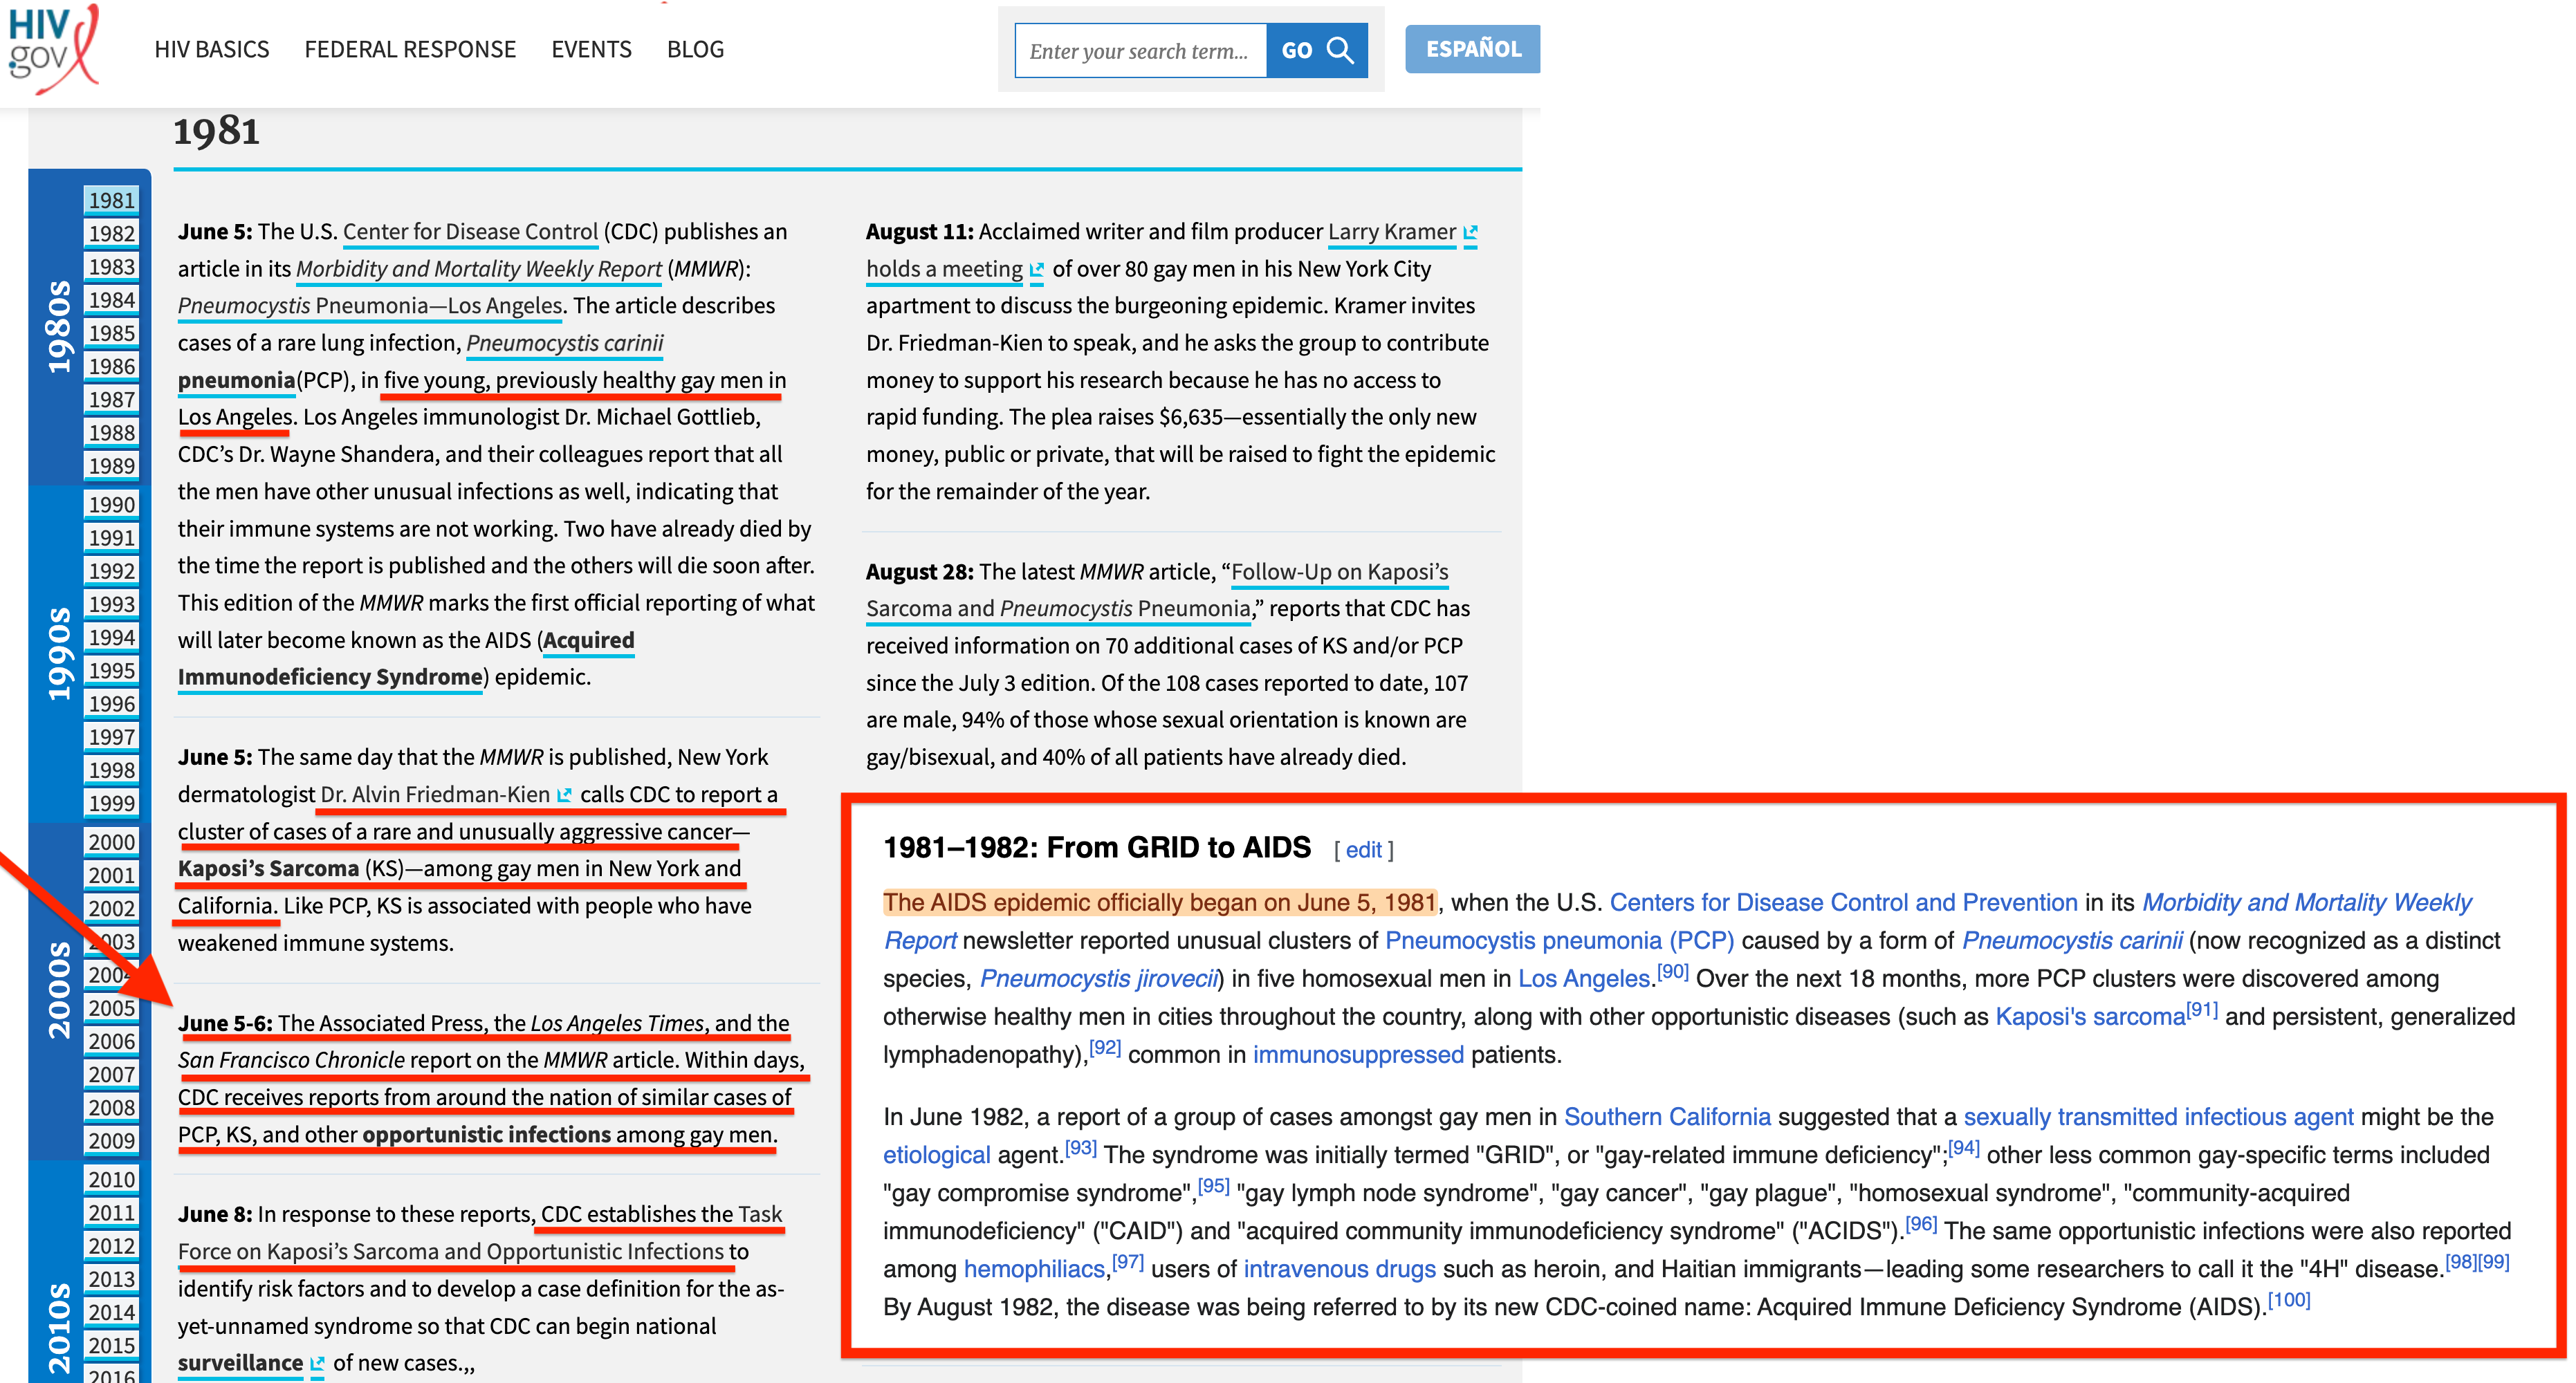Select year 1999 in timeline

click(x=111, y=803)
